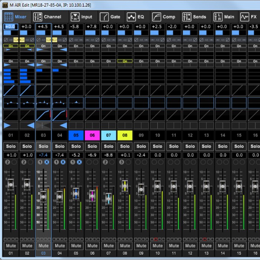Click the red mute group box on channel 13
This screenshot has height=260, width=260.
click(204, 239)
